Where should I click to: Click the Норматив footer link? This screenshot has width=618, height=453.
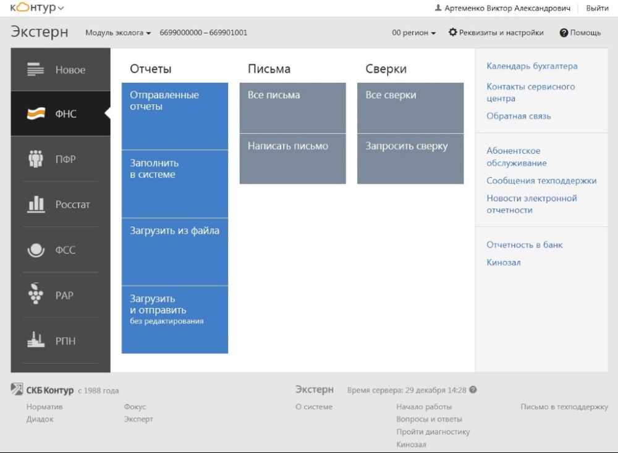click(44, 407)
